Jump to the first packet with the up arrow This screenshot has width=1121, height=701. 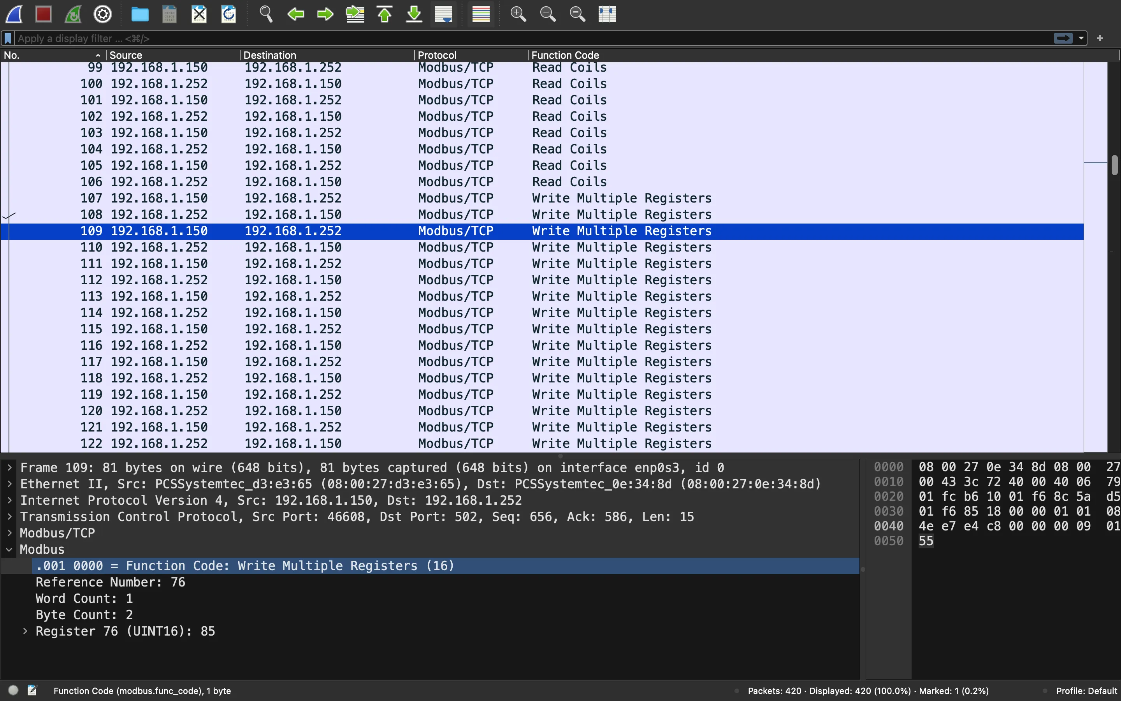(x=385, y=14)
